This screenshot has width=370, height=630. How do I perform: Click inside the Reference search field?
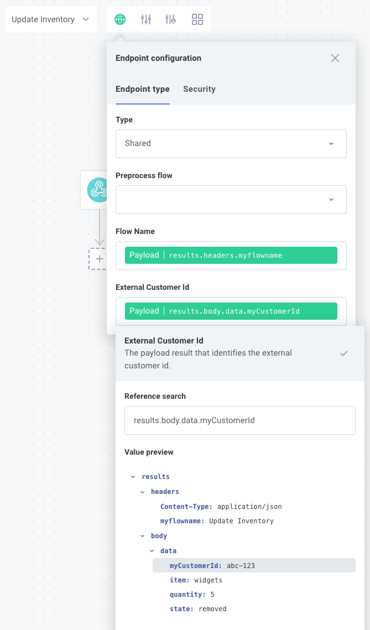(239, 420)
